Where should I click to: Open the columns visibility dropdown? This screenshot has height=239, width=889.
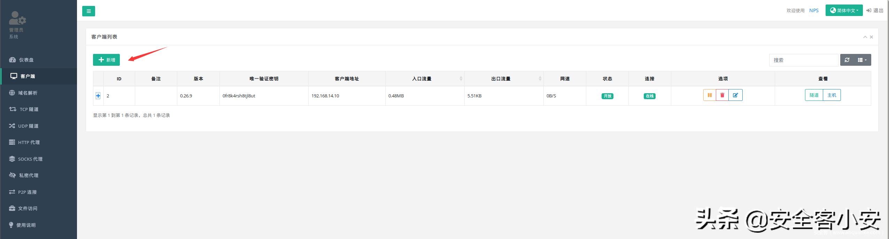[x=862, y=60]
